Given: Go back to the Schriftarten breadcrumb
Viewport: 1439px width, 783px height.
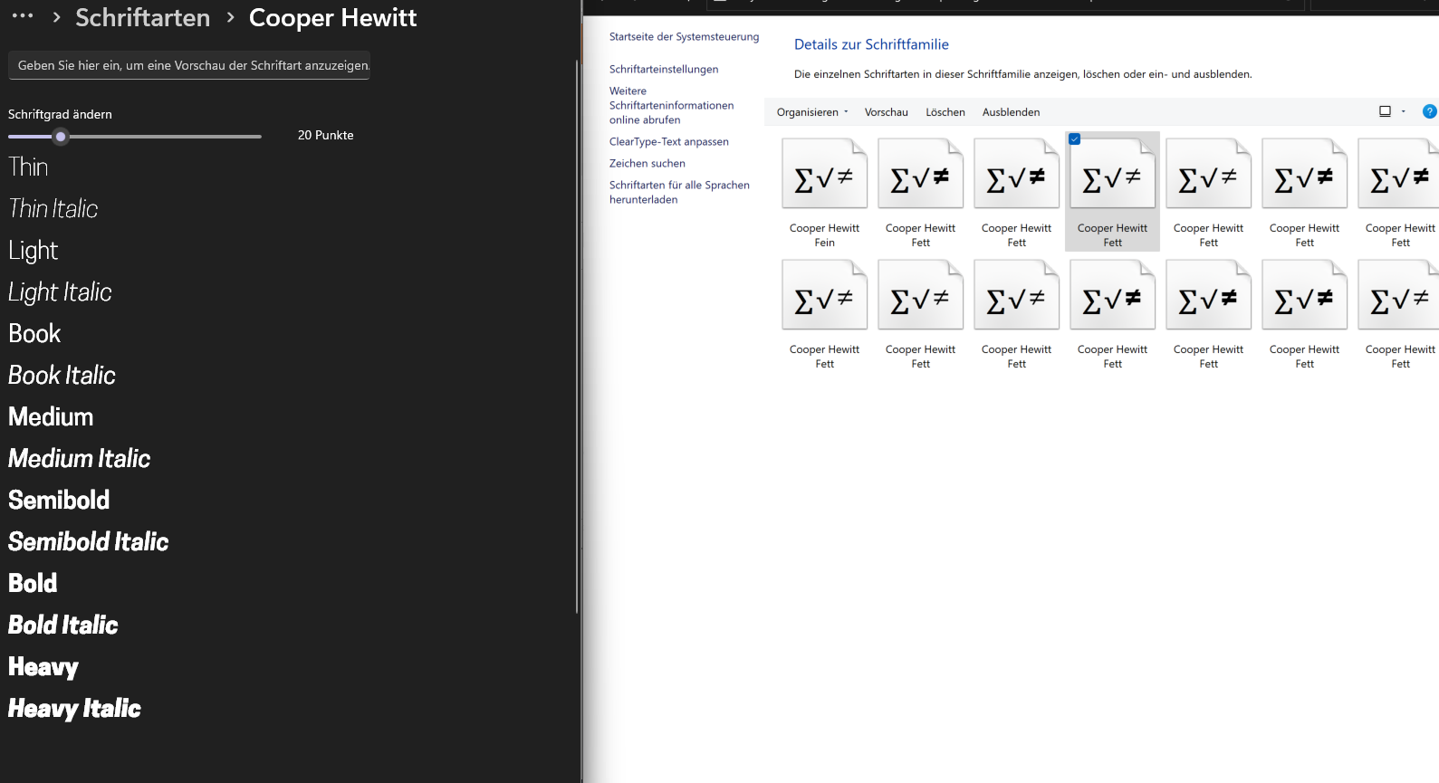Looking at the screenshot, I should tap(142, 18).
